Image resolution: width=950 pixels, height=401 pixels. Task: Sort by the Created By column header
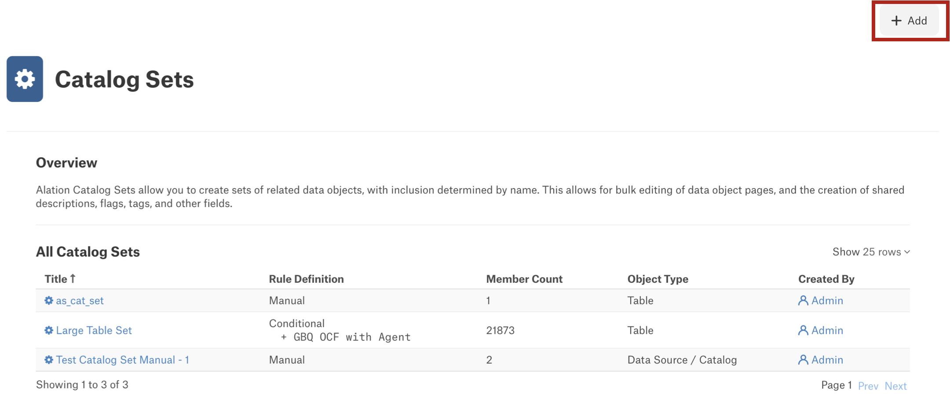pyautogui.click(x=826, y=279)
